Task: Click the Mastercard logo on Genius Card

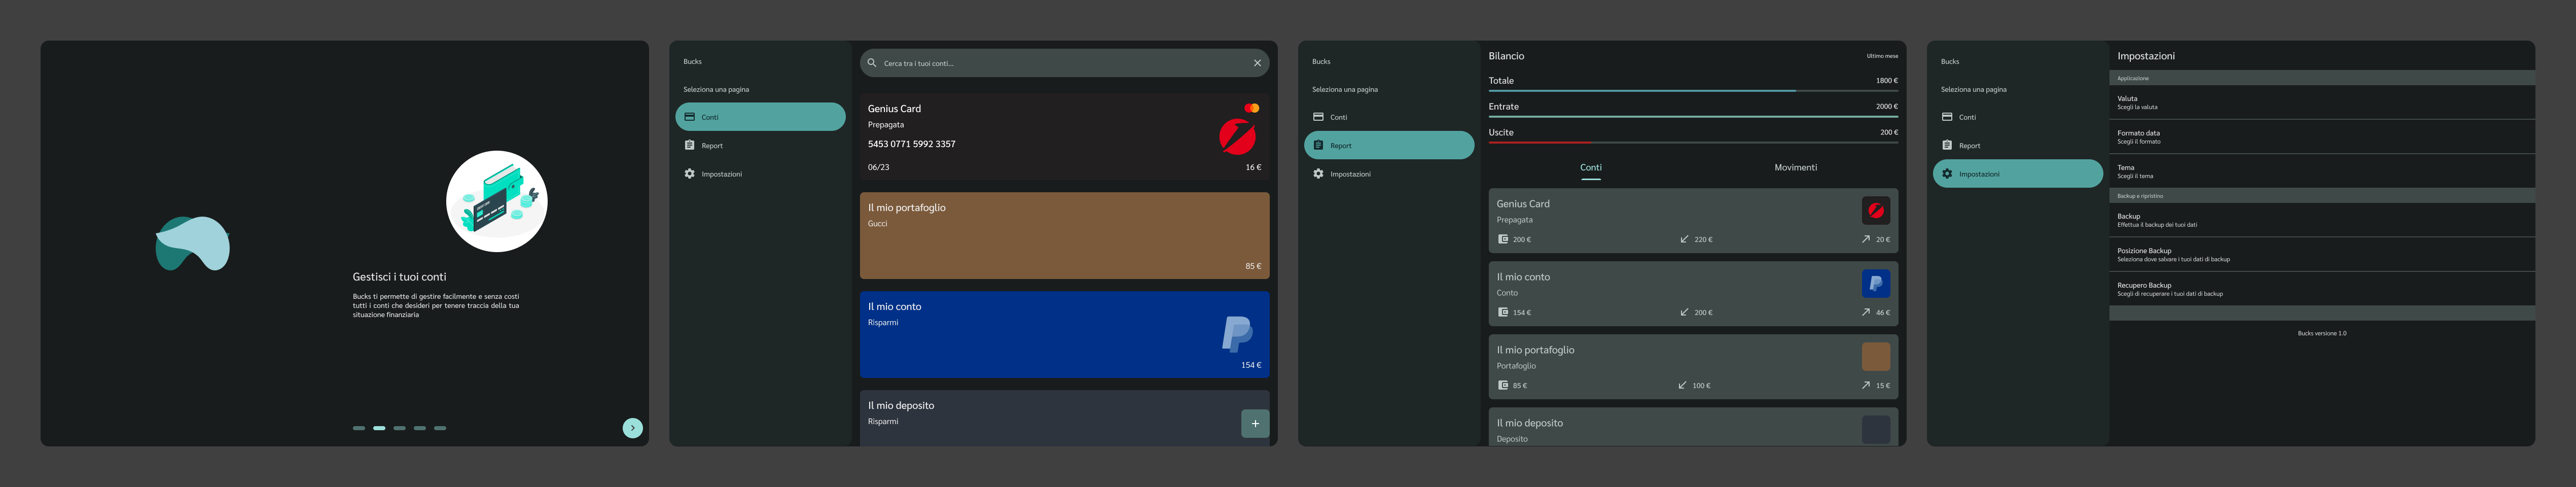Action: pos(1253,108)
